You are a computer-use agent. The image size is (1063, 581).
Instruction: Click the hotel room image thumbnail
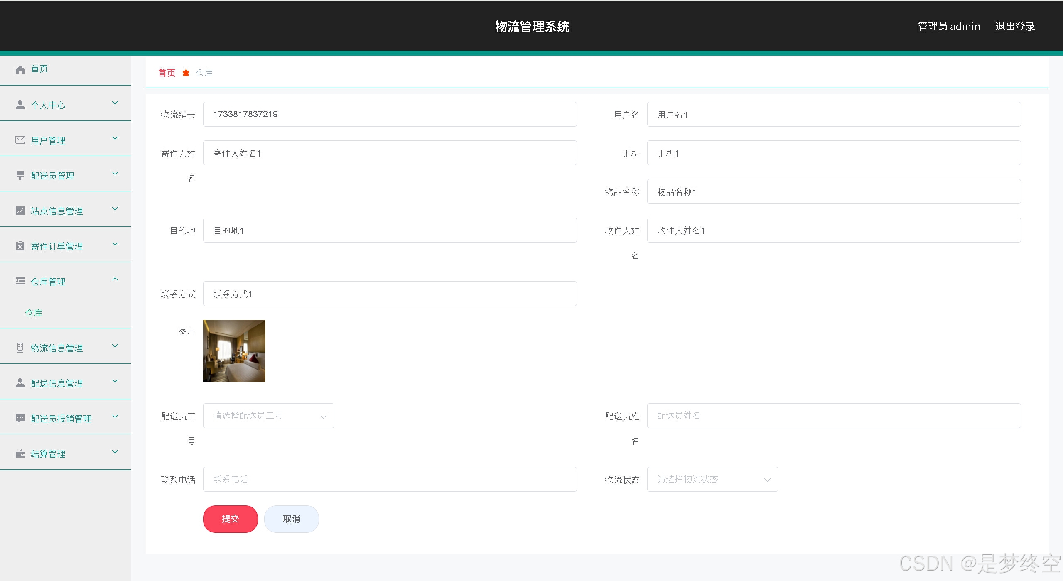point(234,351)
